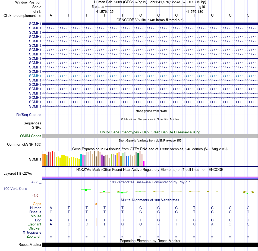Select the light-blue highlighted SCMH1 transcript label
258x251 pixels.
click(35, 76)
